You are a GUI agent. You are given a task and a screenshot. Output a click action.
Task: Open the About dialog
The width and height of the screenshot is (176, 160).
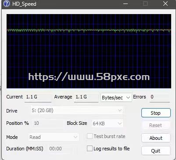click(x=156, y=138)
